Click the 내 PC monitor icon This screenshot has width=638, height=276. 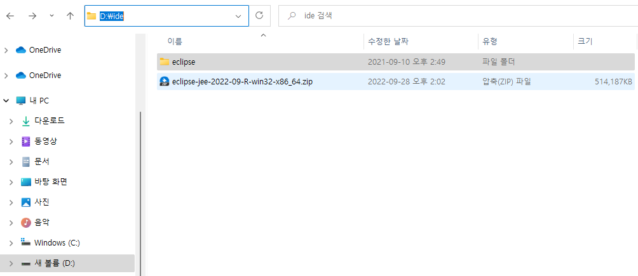click(21, 100)
